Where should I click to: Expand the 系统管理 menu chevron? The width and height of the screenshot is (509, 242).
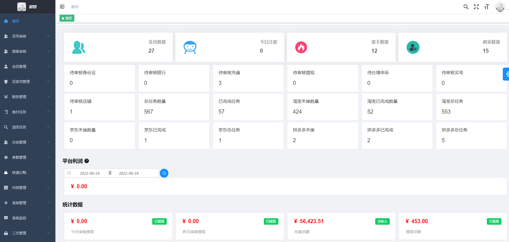point(48,203)
